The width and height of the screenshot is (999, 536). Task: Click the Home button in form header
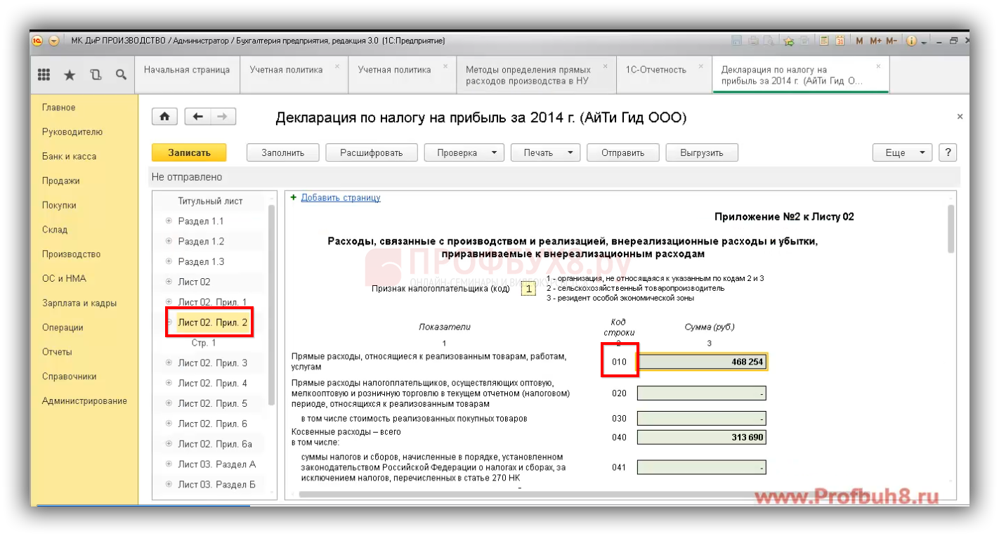(164, 117)
